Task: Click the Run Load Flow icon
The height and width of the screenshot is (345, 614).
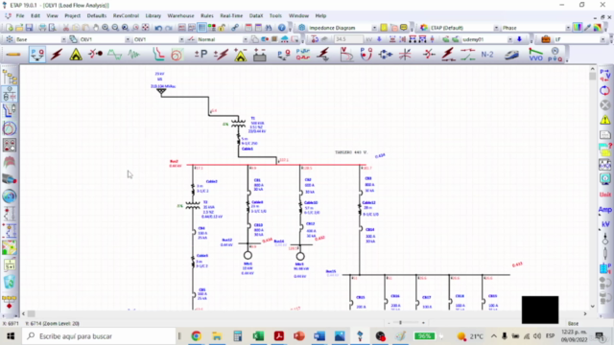Action: (x=605, y=75)
